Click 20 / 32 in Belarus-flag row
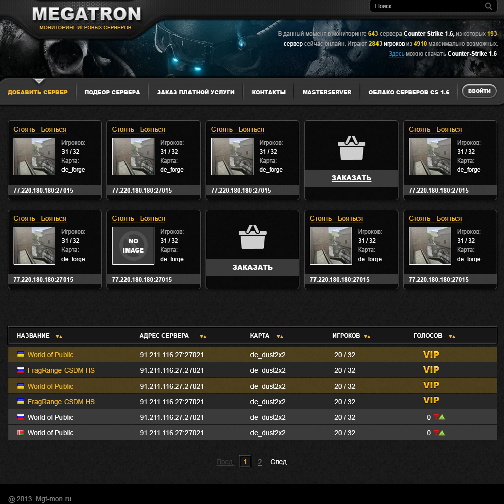 click(x=345, y=433)
